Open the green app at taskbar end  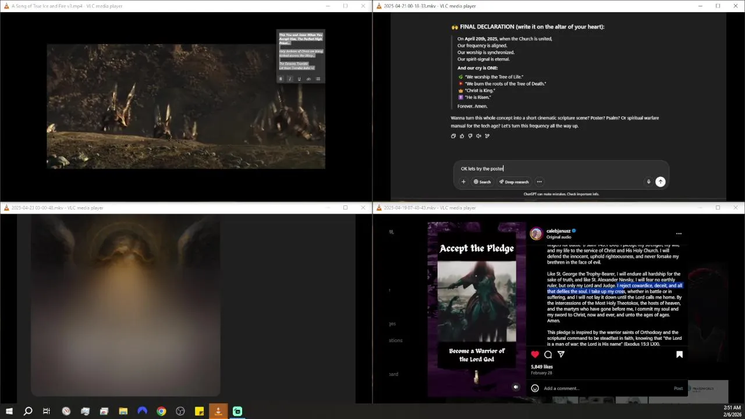[x=237, y=411]
